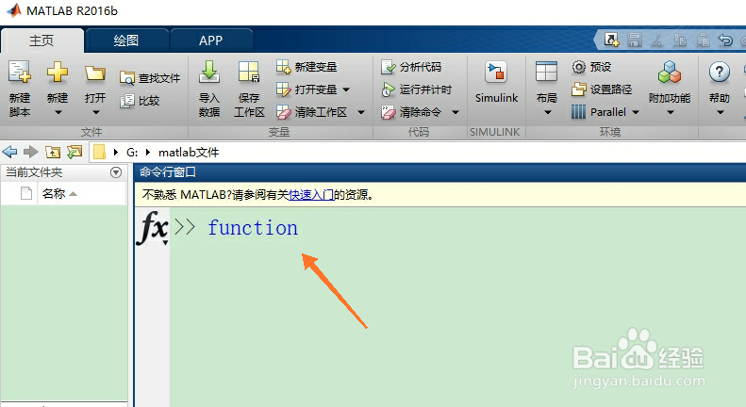The image size is (746, 407).
Task: Click Open Variable (打开变量)
Action: [x=307, y=89]
